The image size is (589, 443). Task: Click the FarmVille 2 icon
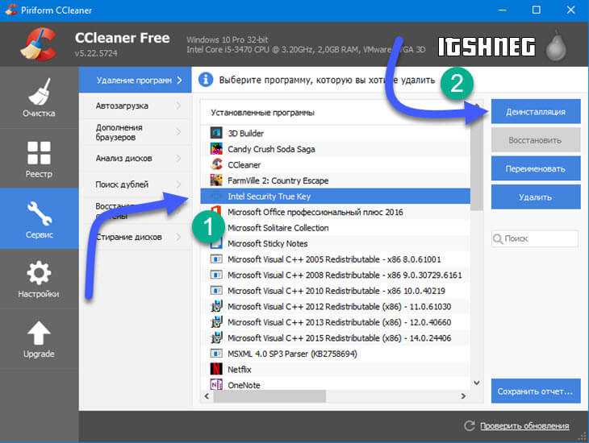[216, 180]
